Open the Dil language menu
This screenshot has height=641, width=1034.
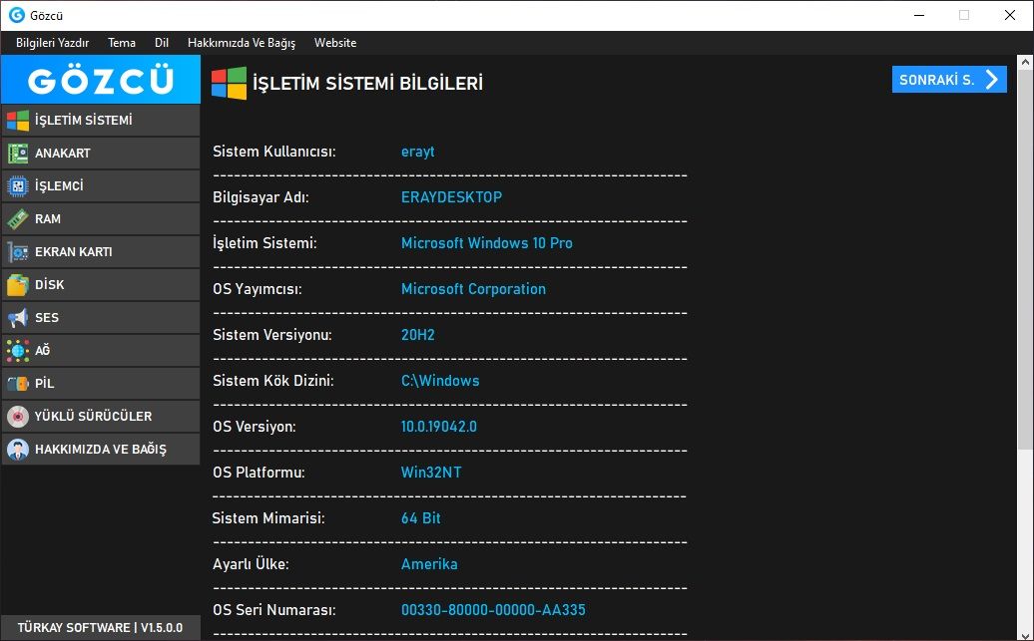click(162, 43)
